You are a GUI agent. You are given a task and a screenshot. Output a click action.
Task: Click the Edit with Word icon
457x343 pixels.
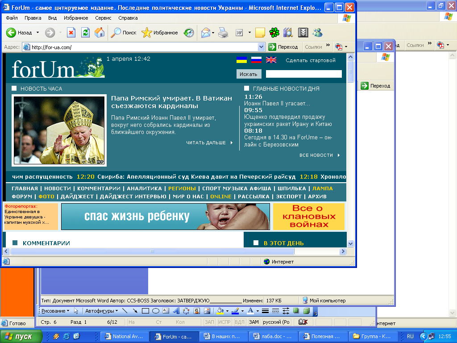[239, 33]
